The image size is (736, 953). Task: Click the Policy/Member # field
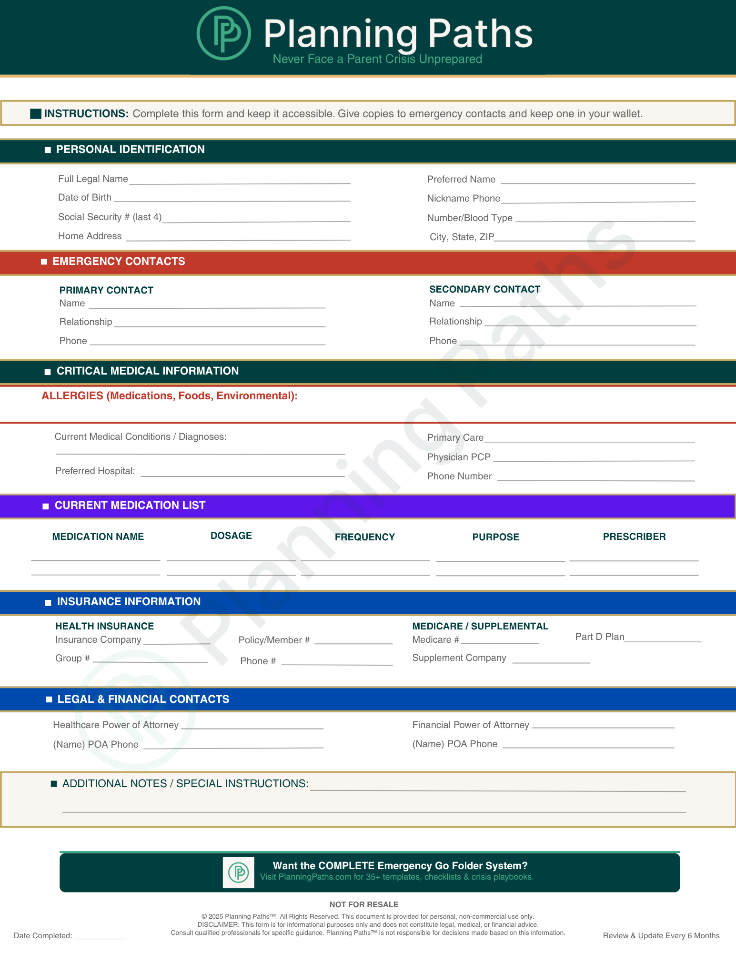click(x=353, y=639)
